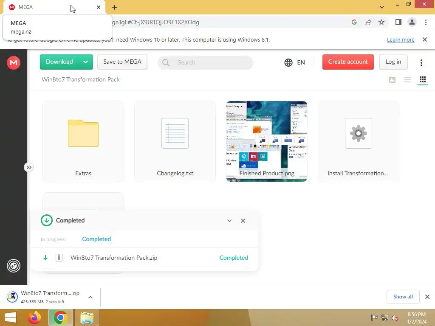The image size is (435, 326).
Task: Click the search magnifier icon
Action: click(x=166, y=63)
